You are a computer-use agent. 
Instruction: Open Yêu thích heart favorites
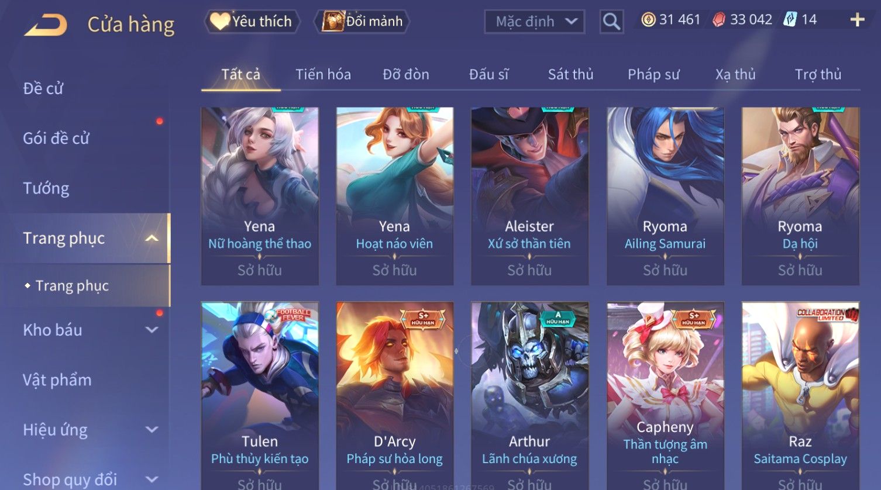pos(252,22)
